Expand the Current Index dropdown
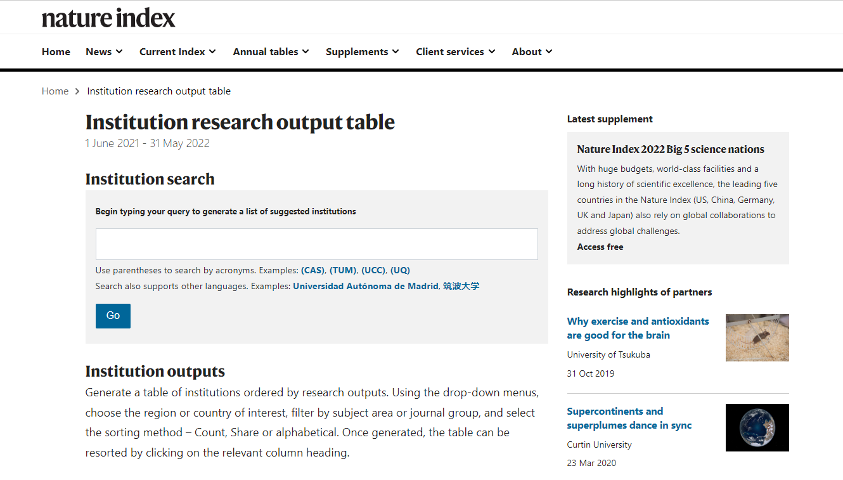The image size is (843, 480). 177,52
